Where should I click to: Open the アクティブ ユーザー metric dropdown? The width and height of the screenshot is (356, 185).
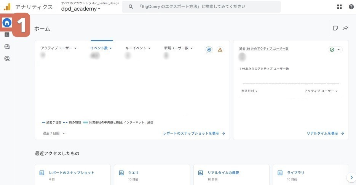coord(59,48)
